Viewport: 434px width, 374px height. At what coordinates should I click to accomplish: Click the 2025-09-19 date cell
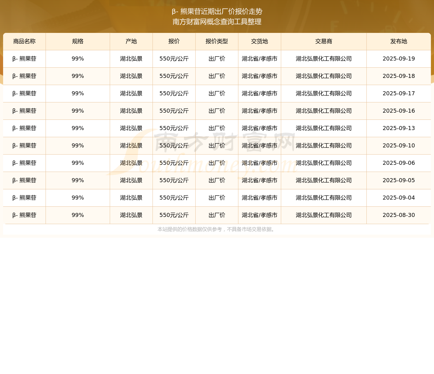[399, 59]
